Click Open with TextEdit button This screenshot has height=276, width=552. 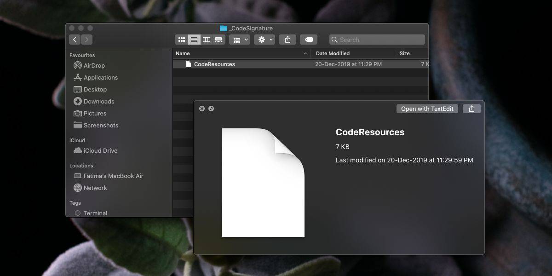[x=427, y=109]
